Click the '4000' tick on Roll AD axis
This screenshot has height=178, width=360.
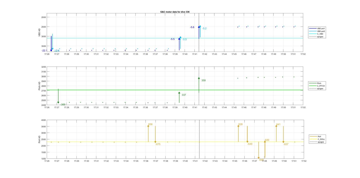coord(43,120)
